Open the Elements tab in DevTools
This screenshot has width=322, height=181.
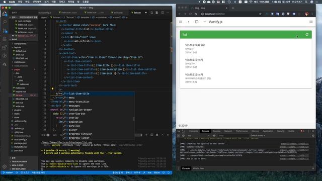(x=193, y=131)
